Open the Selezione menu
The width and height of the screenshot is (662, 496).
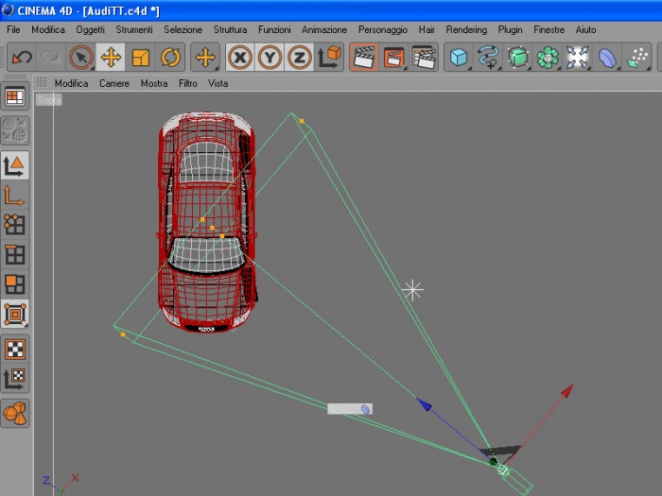183,29
